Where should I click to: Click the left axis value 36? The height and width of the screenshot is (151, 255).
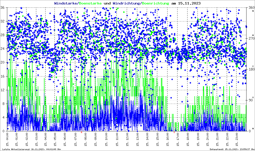(x=2, y=8)
